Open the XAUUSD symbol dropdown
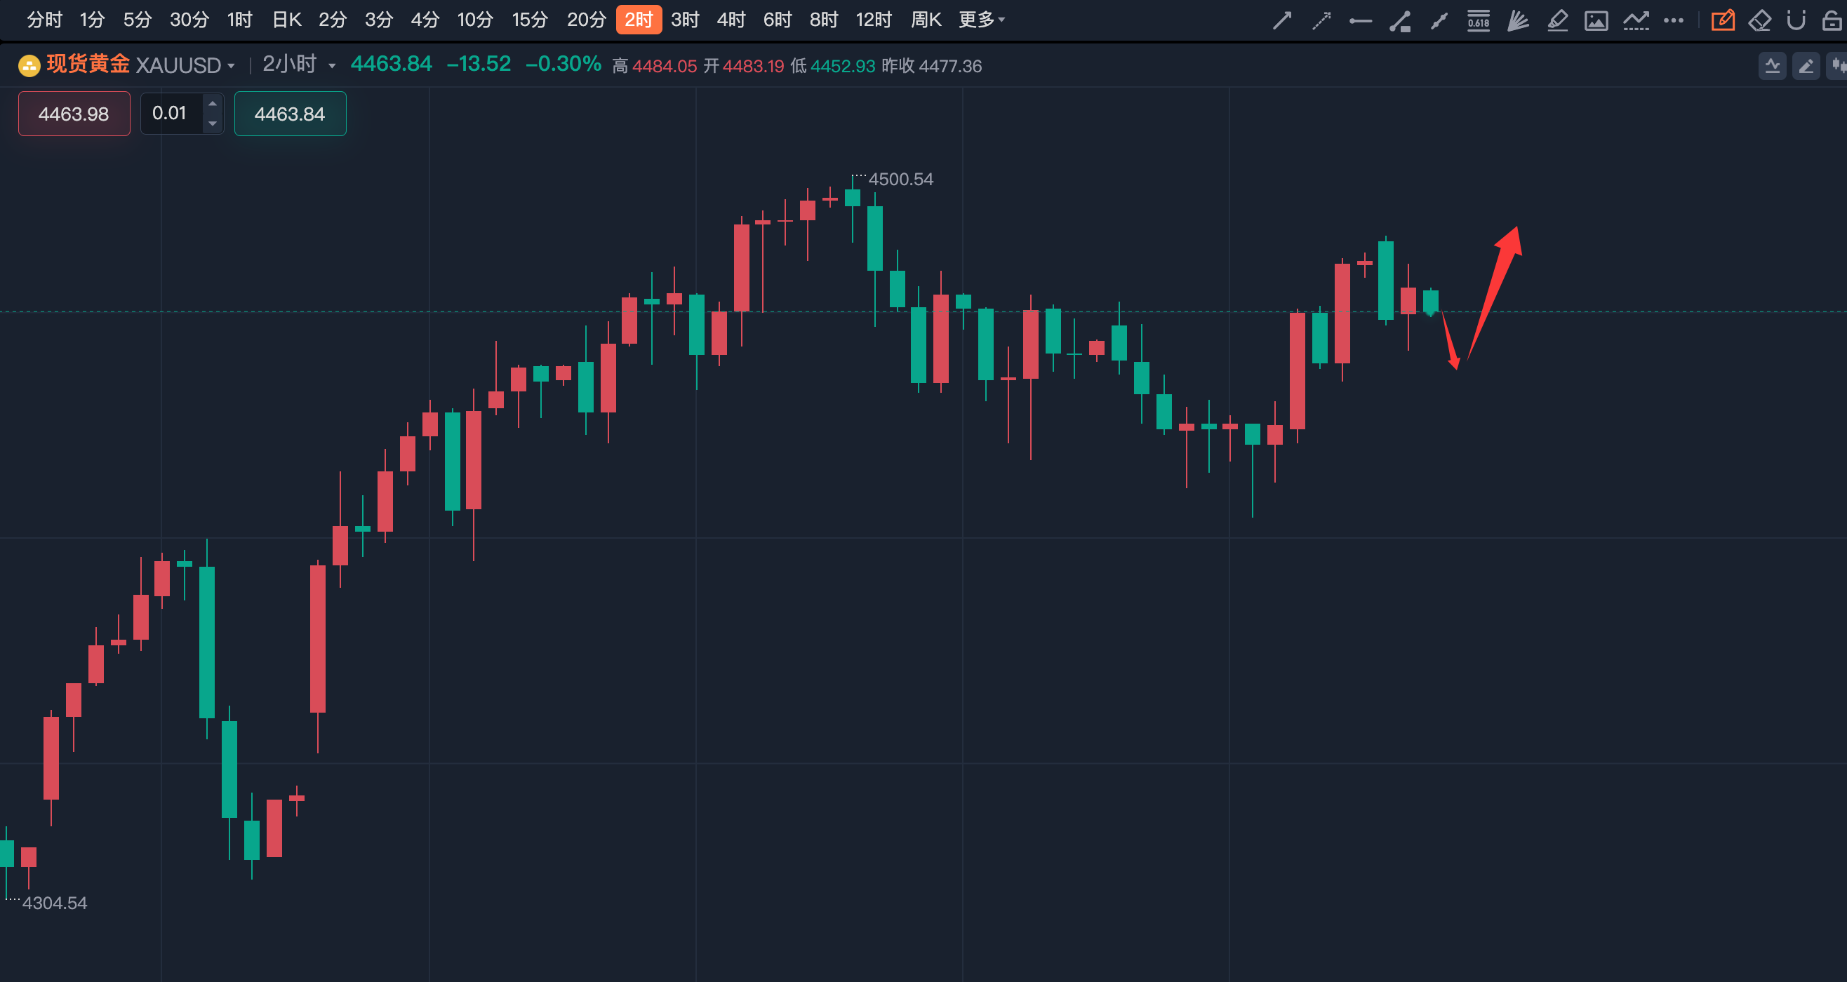The height and width of the screenshot is (982, 1847). click(x=231, y=66)
